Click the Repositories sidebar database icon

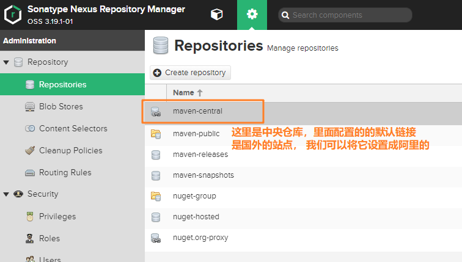30,84
